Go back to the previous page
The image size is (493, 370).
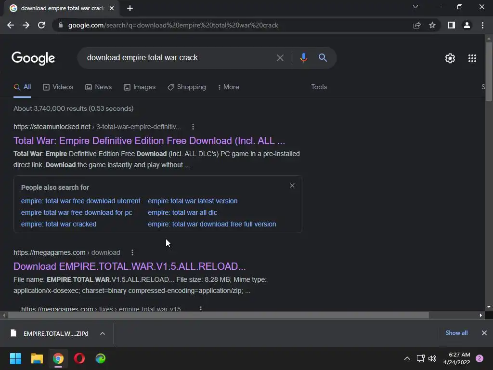pos(11,25)
